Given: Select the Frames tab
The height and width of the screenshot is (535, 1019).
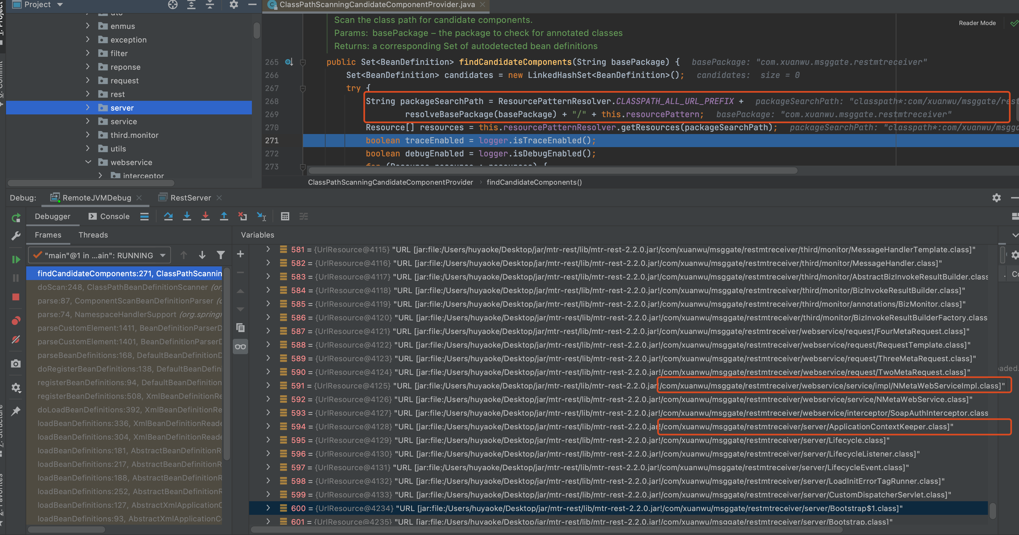Looking at the screenshot, I should tap(48, 235).
